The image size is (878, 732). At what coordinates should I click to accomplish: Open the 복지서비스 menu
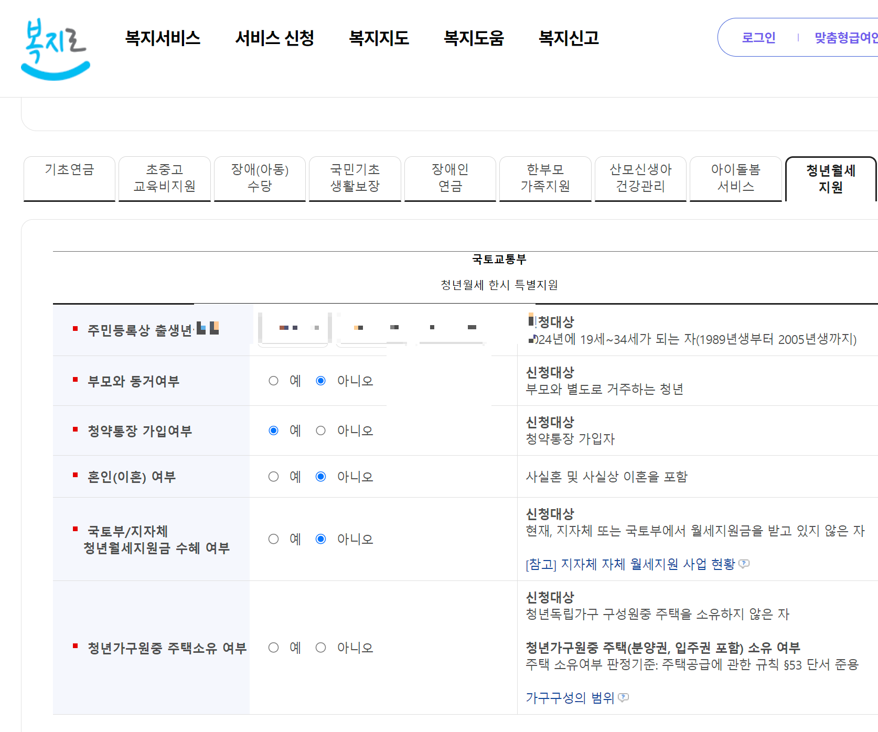[x=163, y=38]
